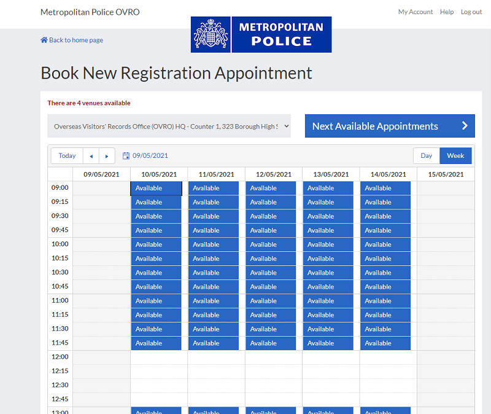Log out of the account
This screenshot has width=491, height=414.
[x=471, y=12]
